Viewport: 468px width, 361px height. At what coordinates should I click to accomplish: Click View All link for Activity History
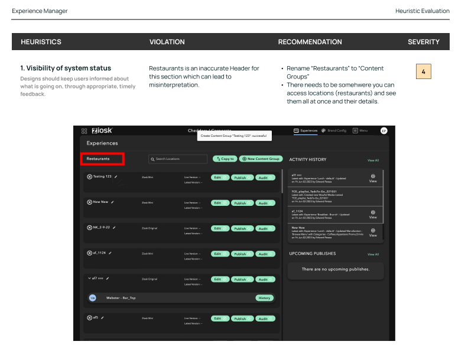373,160
